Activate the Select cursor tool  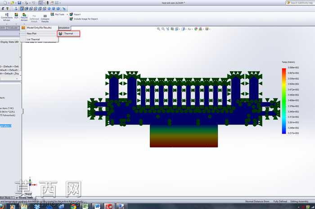[x=40, y=3]
